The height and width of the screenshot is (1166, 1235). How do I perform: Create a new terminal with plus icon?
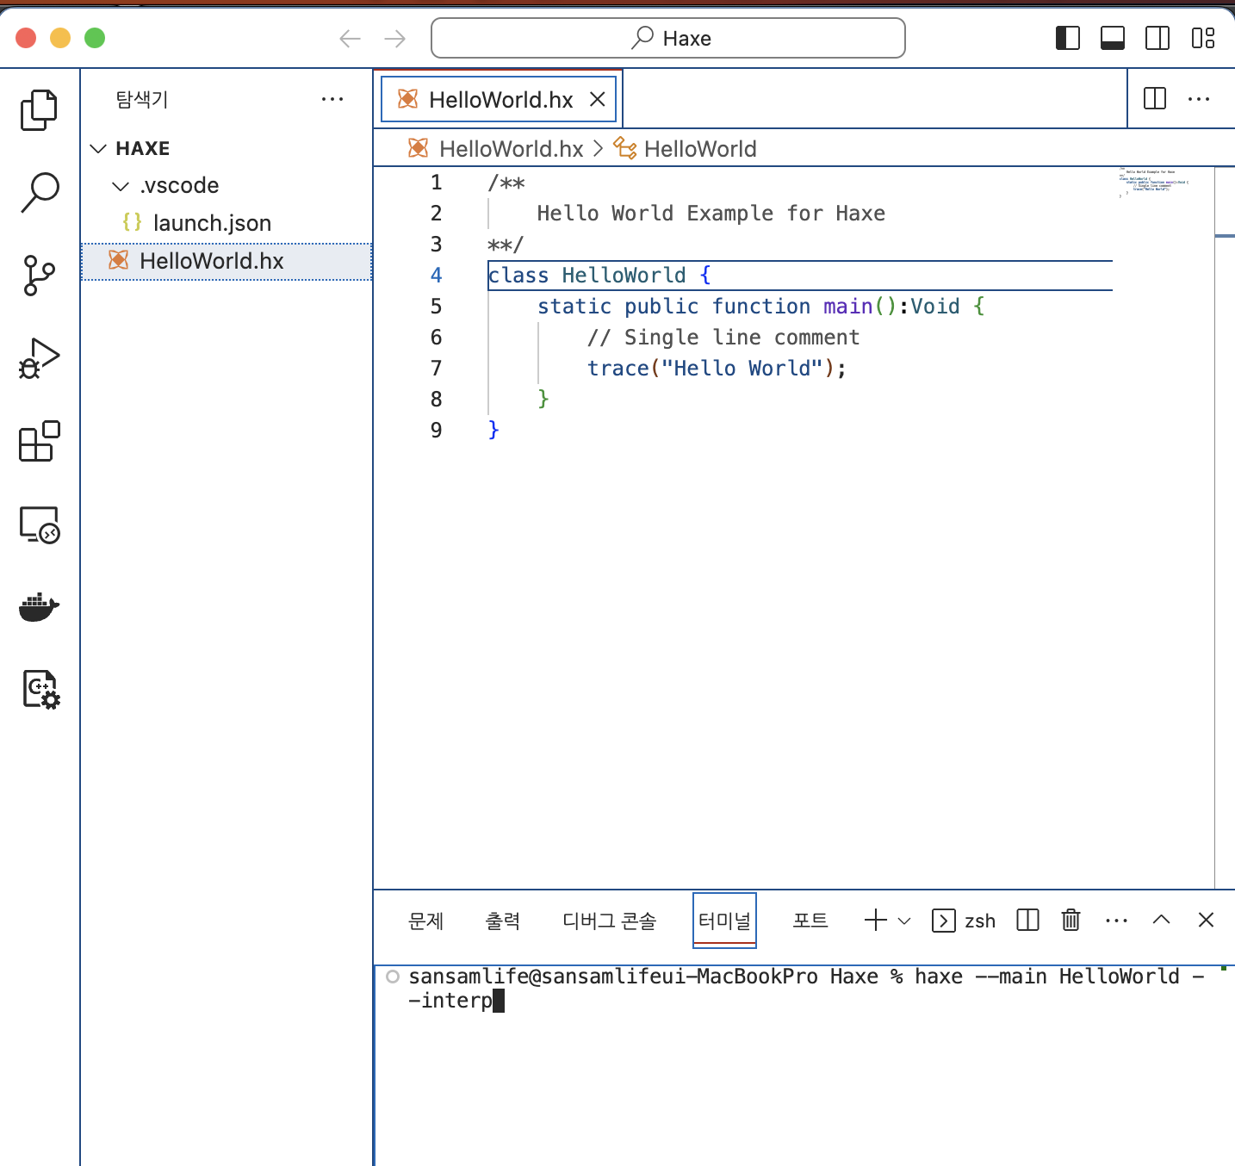pyautogui.click(x=876, y=920)
